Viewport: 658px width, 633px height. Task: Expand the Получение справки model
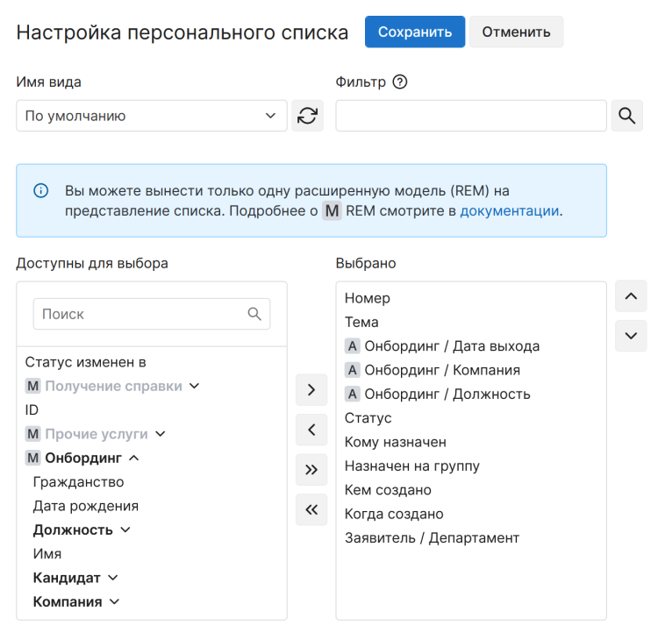(194, 386)
